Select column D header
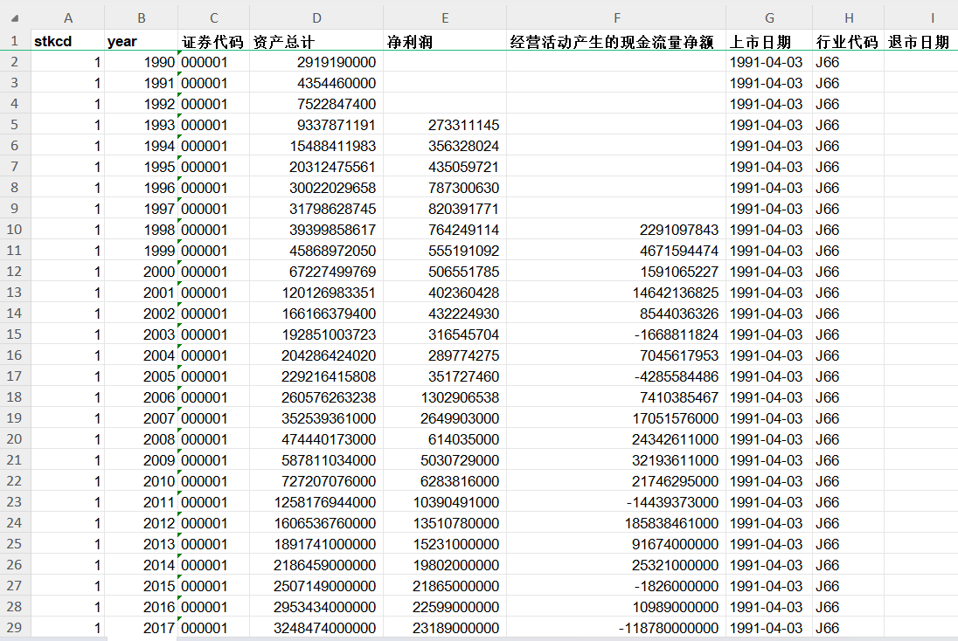This screenshot has width=958, height=641. click(316, 17)
